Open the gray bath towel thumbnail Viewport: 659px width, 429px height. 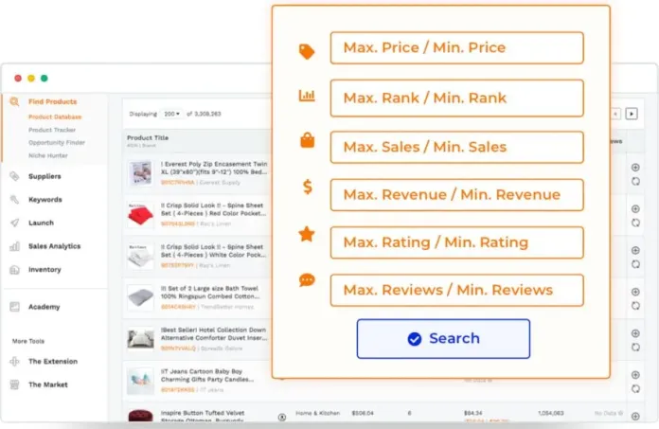140,297
